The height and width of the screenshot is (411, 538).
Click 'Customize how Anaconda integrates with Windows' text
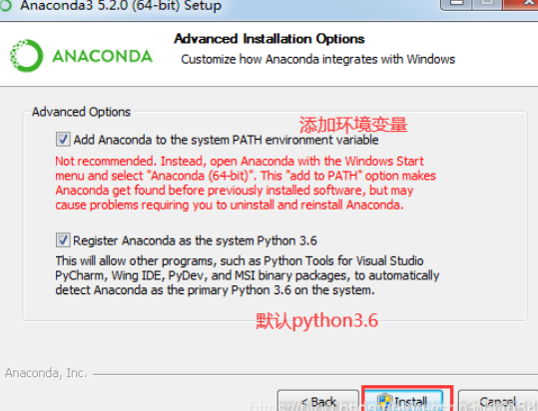(x=318, y=59)
